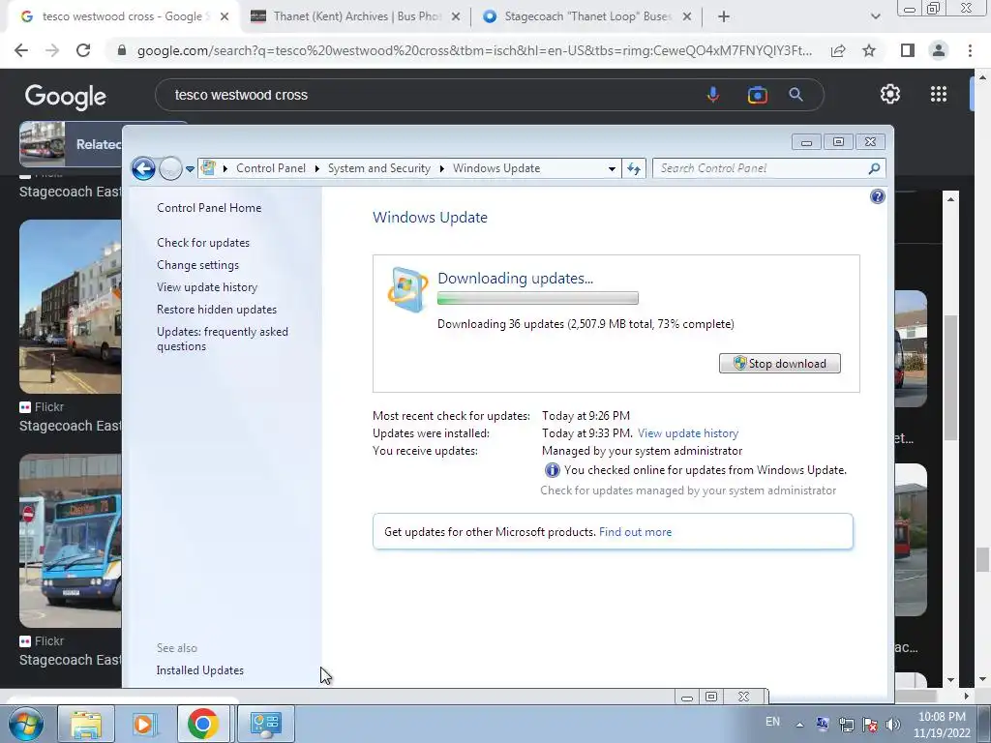
Task: Expand arrow after Control Panel breadcrumb
Action: [316, 168]
